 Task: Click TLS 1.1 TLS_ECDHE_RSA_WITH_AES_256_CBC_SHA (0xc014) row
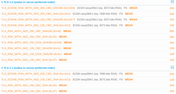coord(88,74)
